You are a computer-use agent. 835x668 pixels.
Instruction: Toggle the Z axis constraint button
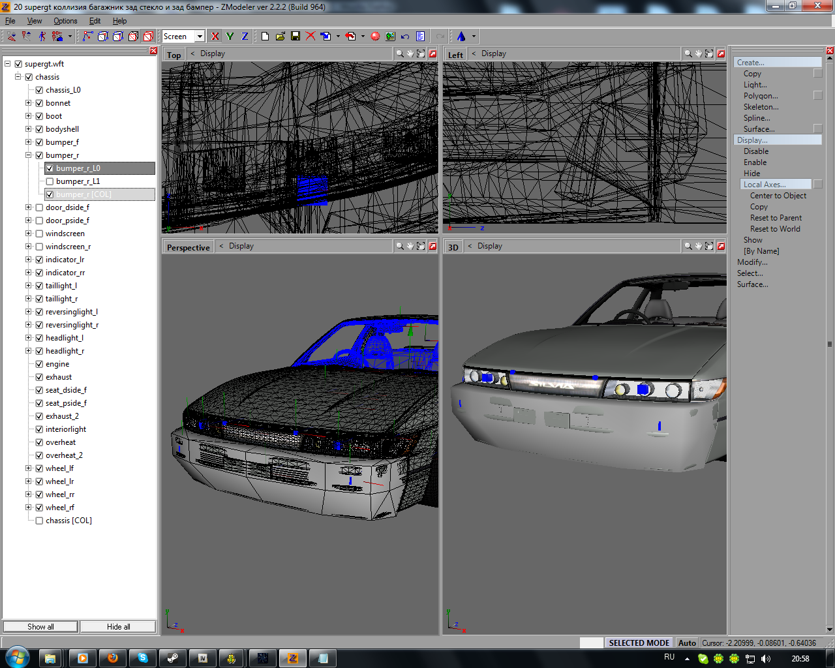[x=245, y=37]
